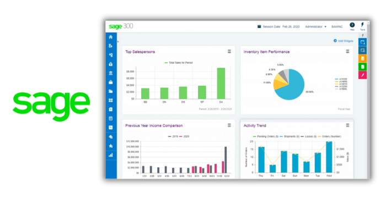Viewport: 386px width, 198px height.
Task: Click the Add Widgets plus icon
Action: coord(335,41)
